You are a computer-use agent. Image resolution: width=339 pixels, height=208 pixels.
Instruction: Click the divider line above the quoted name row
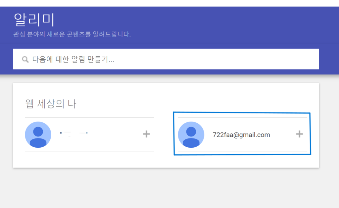[x=89, y=118]
